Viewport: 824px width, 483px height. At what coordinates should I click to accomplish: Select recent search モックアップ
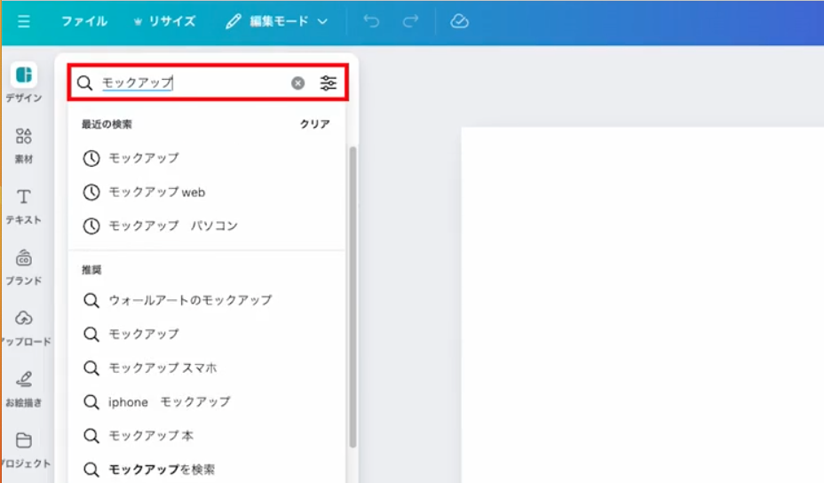pos(207,158)
